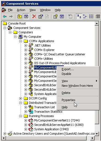Click the Back arrow toolbar icon
Image resolution: width=101 pixels, height=141 pixels.
click(x=5, y=17)
